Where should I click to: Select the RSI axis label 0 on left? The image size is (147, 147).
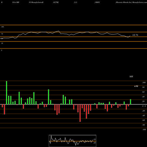coord(1,50)
